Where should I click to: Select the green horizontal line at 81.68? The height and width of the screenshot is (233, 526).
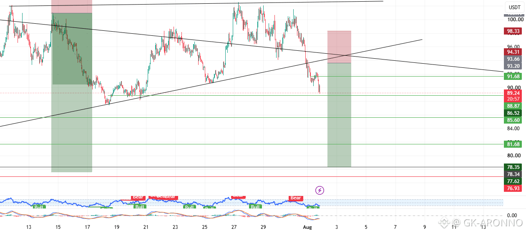(252, 144)
